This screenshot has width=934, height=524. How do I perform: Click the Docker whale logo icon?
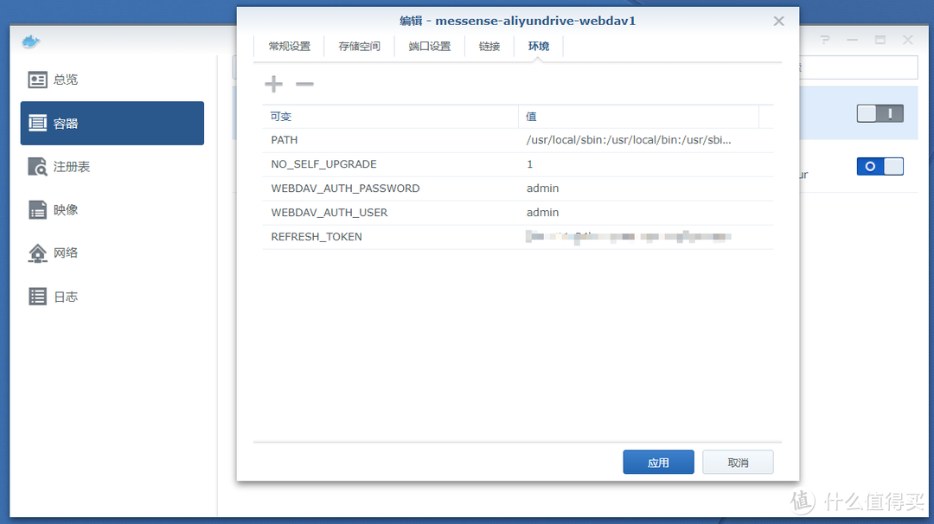click(31, 42)
